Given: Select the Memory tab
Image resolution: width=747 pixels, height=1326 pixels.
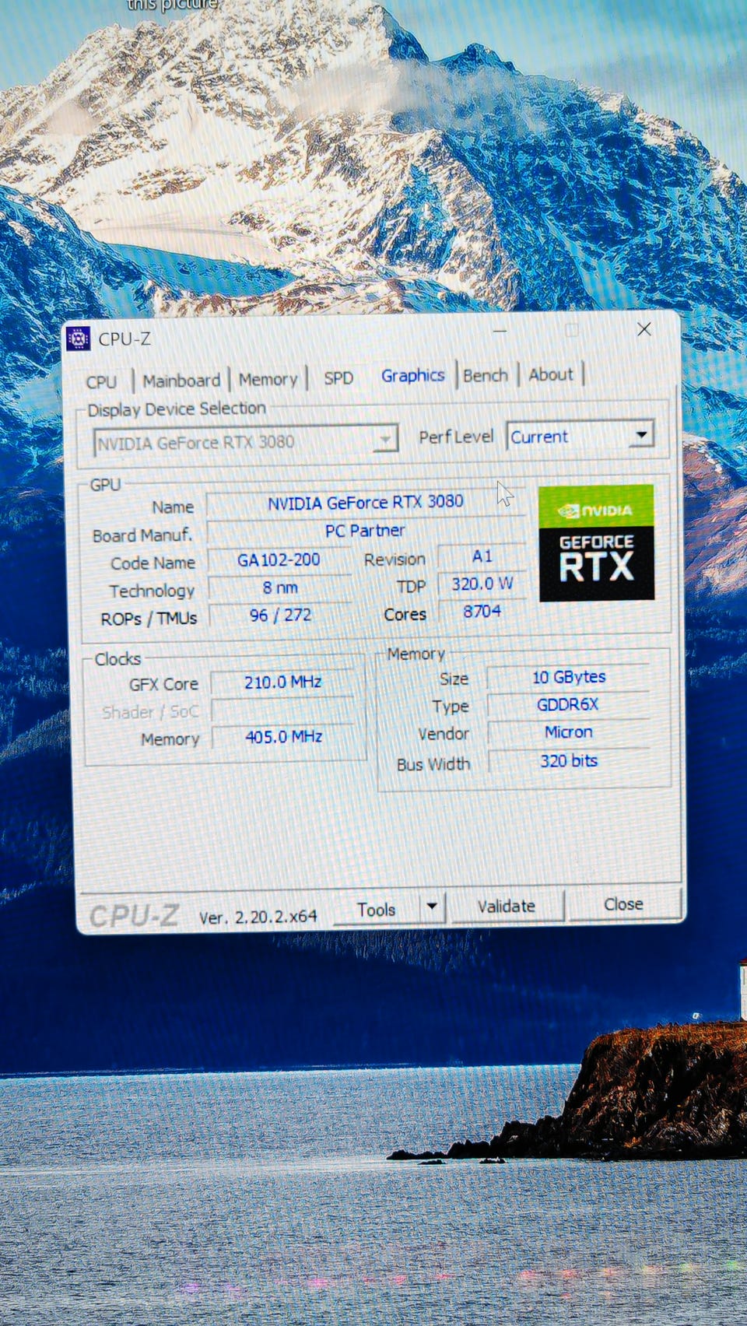Looking at the screenshot, I should [x=268, y=379].
